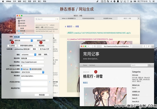Viewport: 157px width, 109px height.
Task: Open the 帮助 menu
Action: (44, 1)
